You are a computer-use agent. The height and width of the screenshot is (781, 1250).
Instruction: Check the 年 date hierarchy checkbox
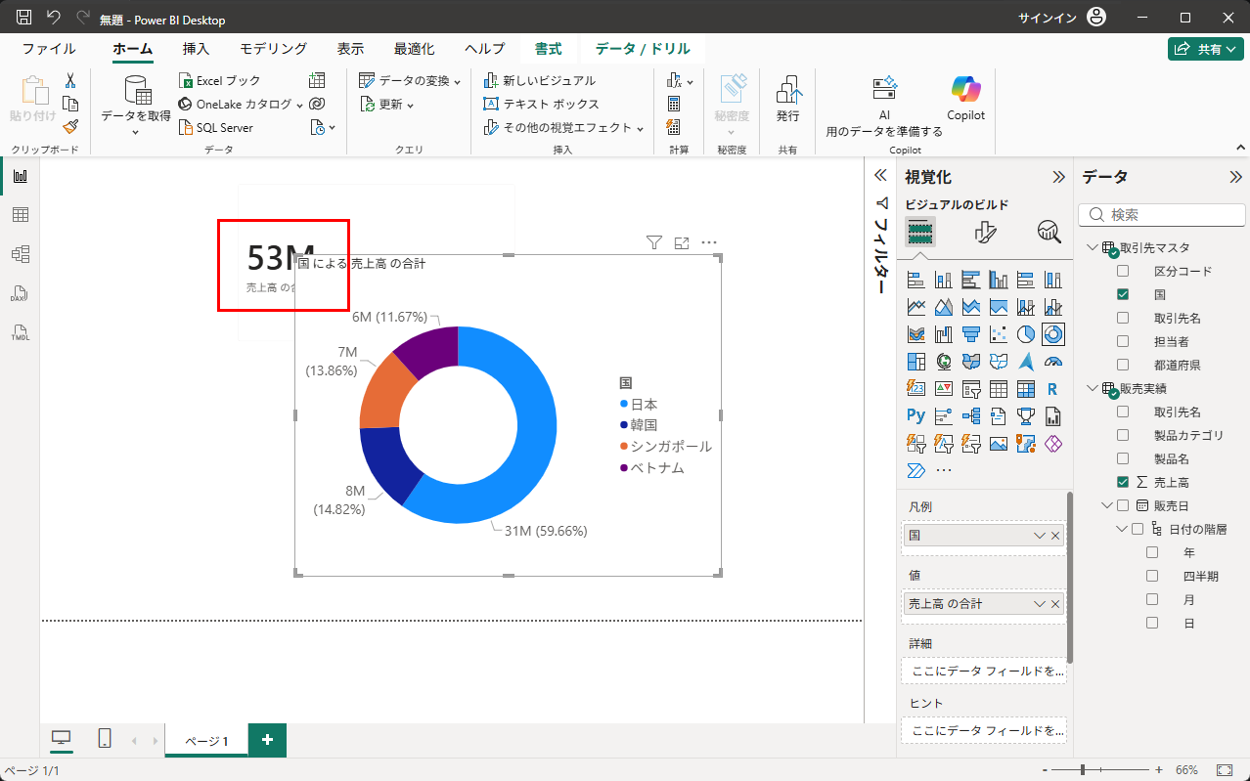[1152, 552]
